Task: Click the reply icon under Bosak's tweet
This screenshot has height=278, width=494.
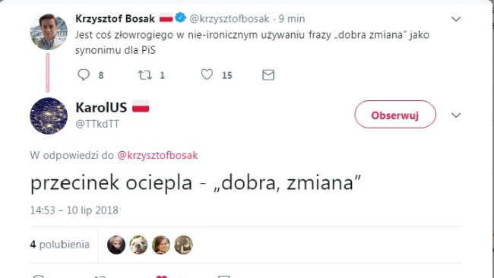Action: (x=84, y=75)
